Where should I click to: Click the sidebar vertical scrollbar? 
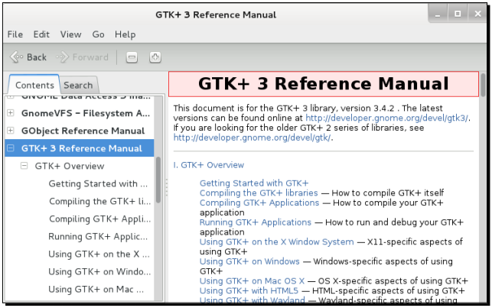click(159, 183)
